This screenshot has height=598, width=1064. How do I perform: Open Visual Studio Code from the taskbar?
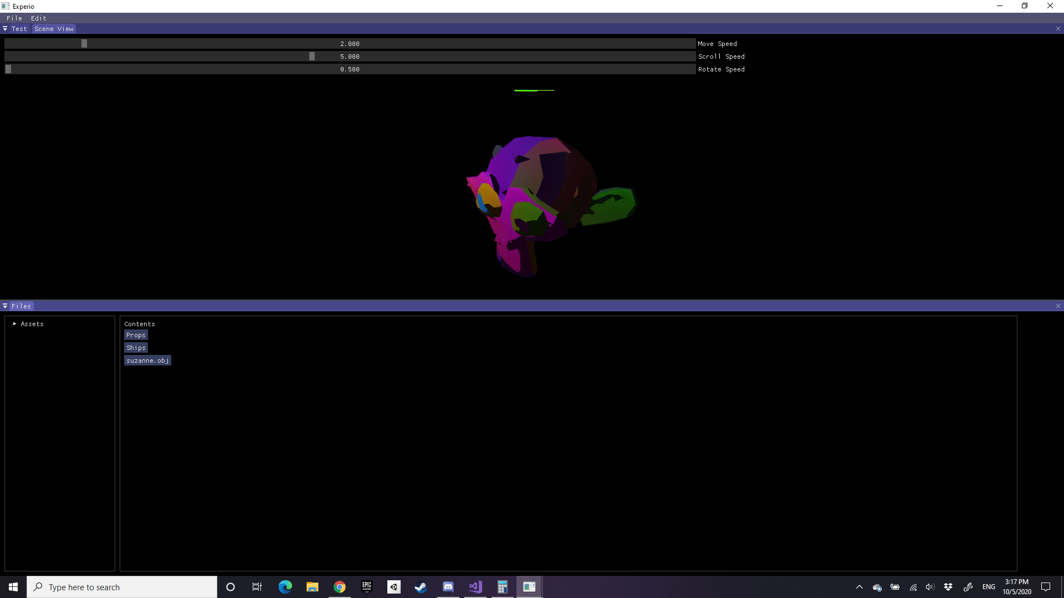(475, 587)
